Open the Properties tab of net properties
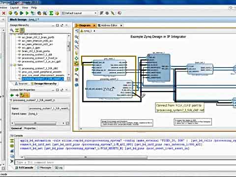This screenshot has width=236, height=177. click(x=30, y=128)
